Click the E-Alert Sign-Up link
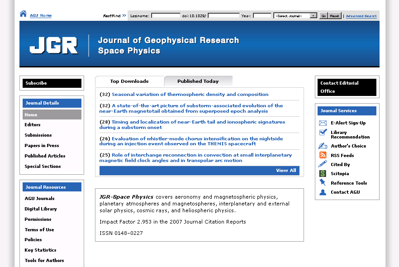The image size is (399, 267). (348, 123)
